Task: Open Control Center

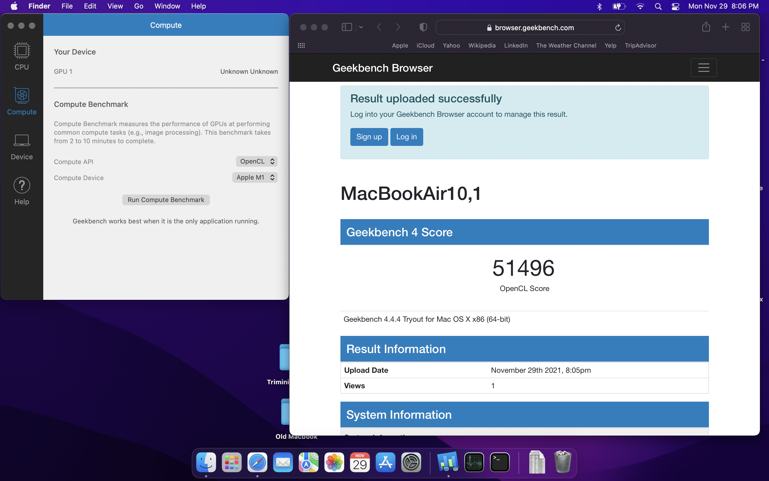Action: coord(676,6)
